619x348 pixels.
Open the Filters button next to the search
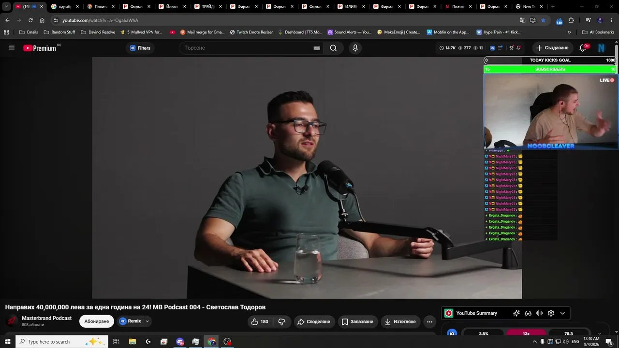click(140, 48)
